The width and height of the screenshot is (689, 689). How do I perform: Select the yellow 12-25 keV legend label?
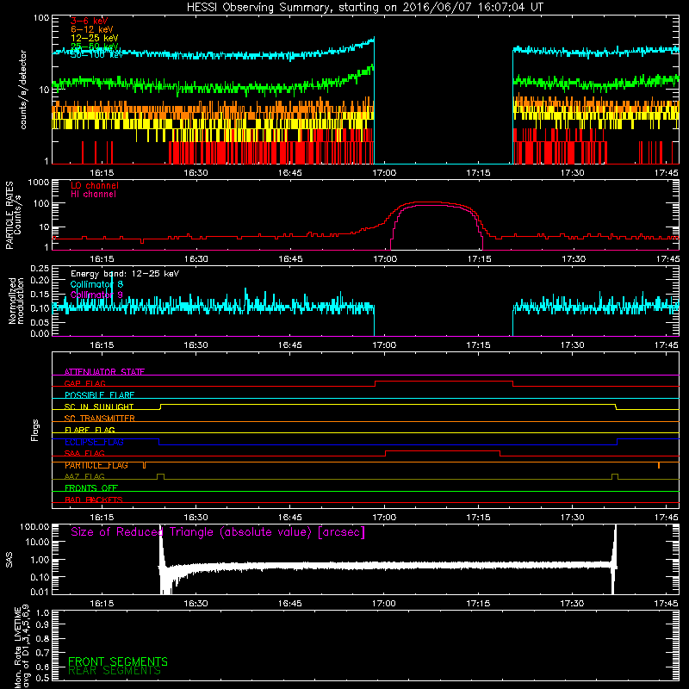(x=95, y=38)
